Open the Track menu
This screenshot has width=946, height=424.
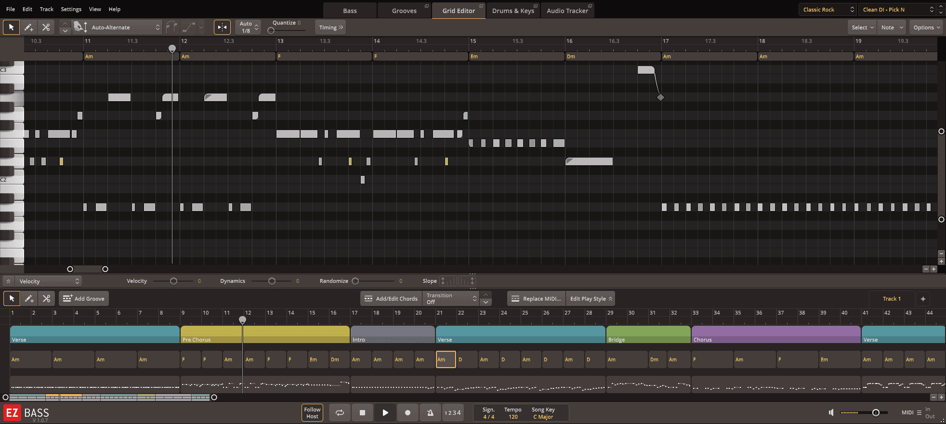point(47,9)
